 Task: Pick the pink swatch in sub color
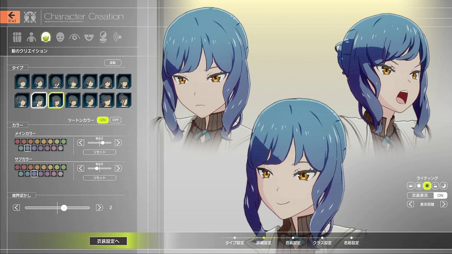tap(54, 174)
